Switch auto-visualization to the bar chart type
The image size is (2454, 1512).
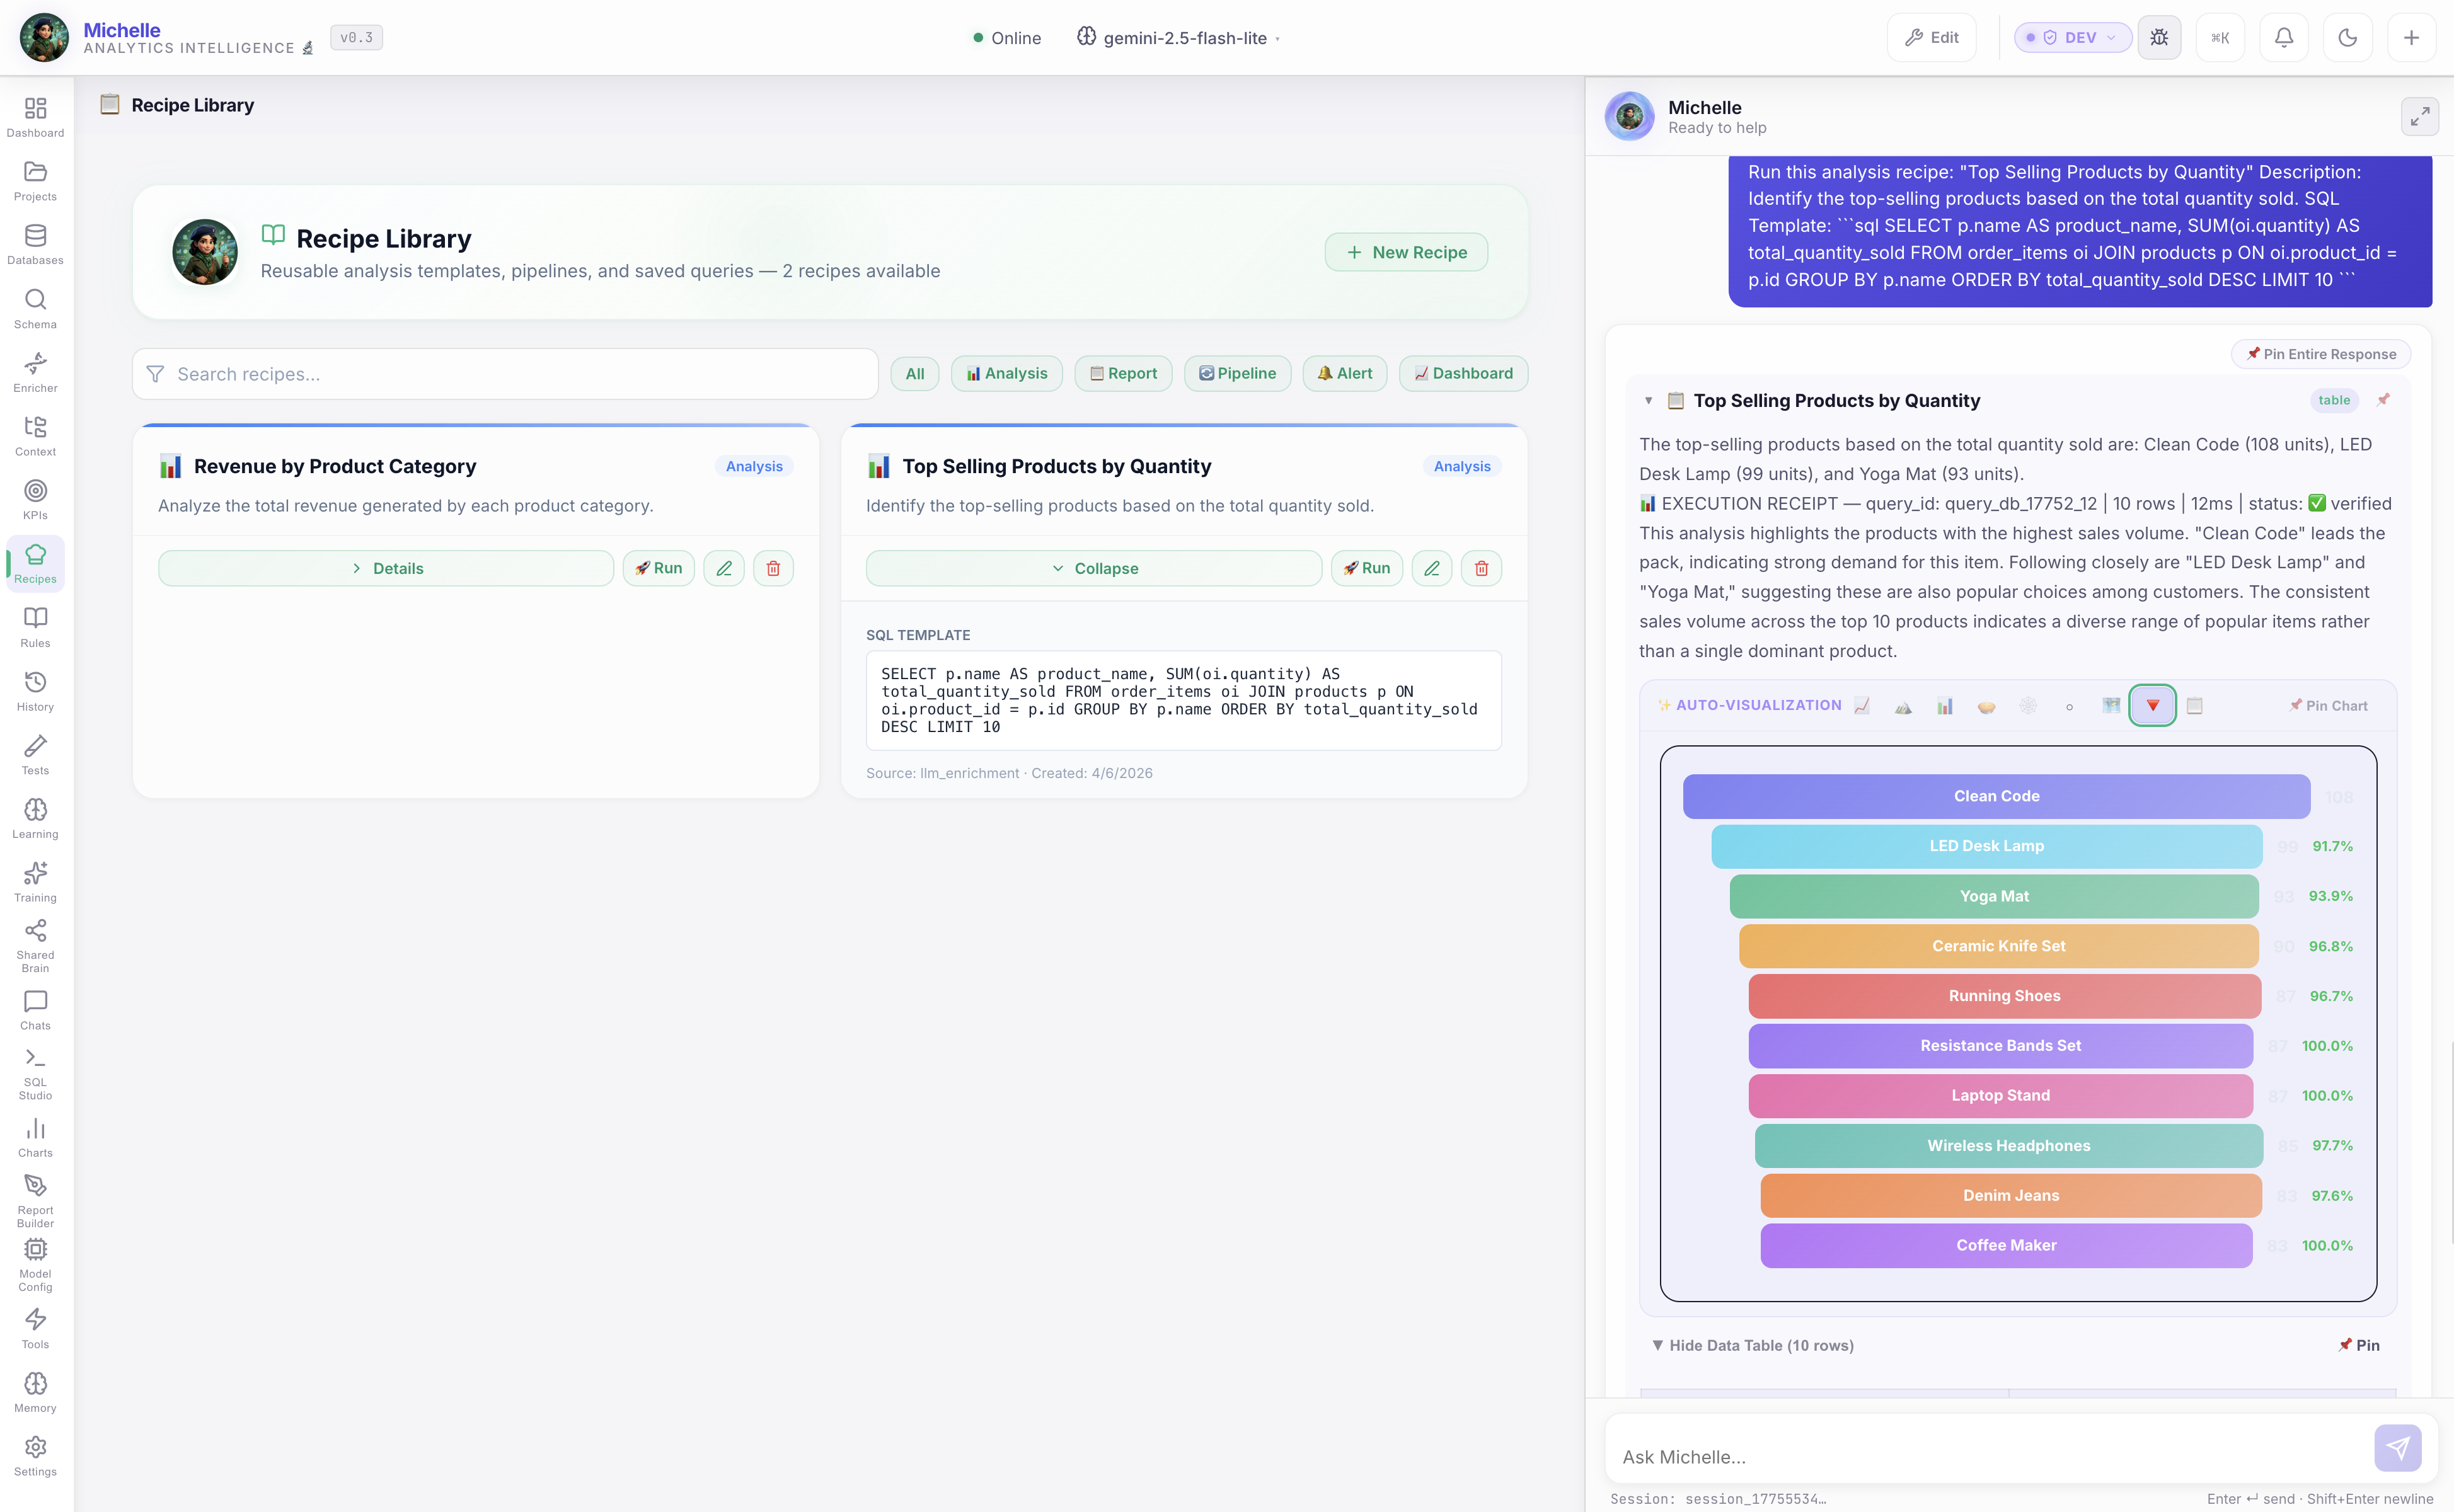pyautogui.click(x=1945, y=705)
